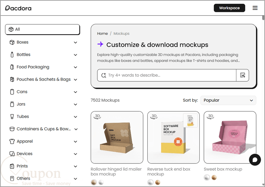265x187 pixels.
Task: Click the Others category icon
Action: tap(12, 178)
